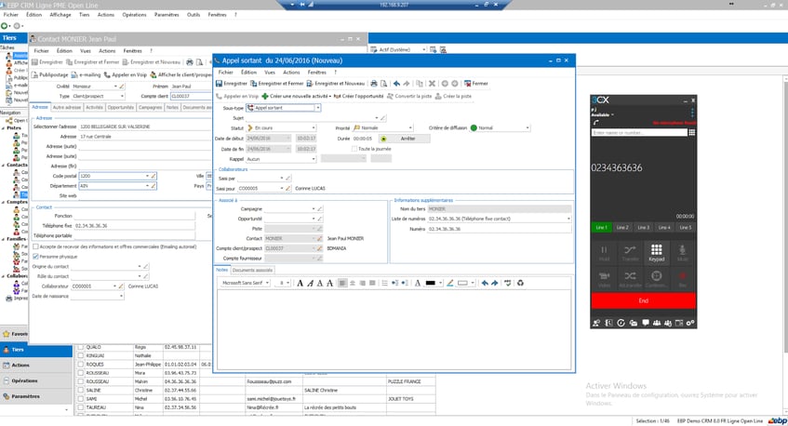Select Line 2 in 3CX phone
Viewport: 788px width, 426px height.
pyautogui.click(x=622, y=228)
